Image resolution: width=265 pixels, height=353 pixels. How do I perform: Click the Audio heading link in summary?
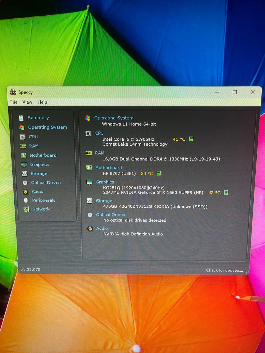point(102,228)
